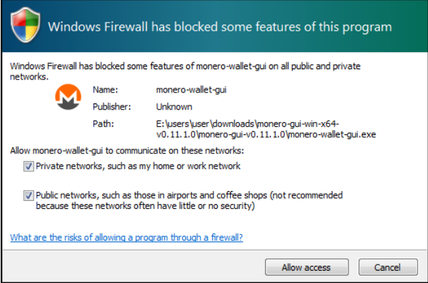Select the monero-wallet-gui name value

coord(190,89)
